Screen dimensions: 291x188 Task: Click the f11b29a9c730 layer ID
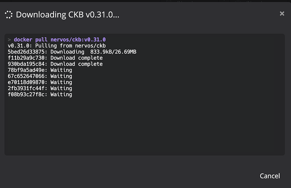click(x=26, y=58)
